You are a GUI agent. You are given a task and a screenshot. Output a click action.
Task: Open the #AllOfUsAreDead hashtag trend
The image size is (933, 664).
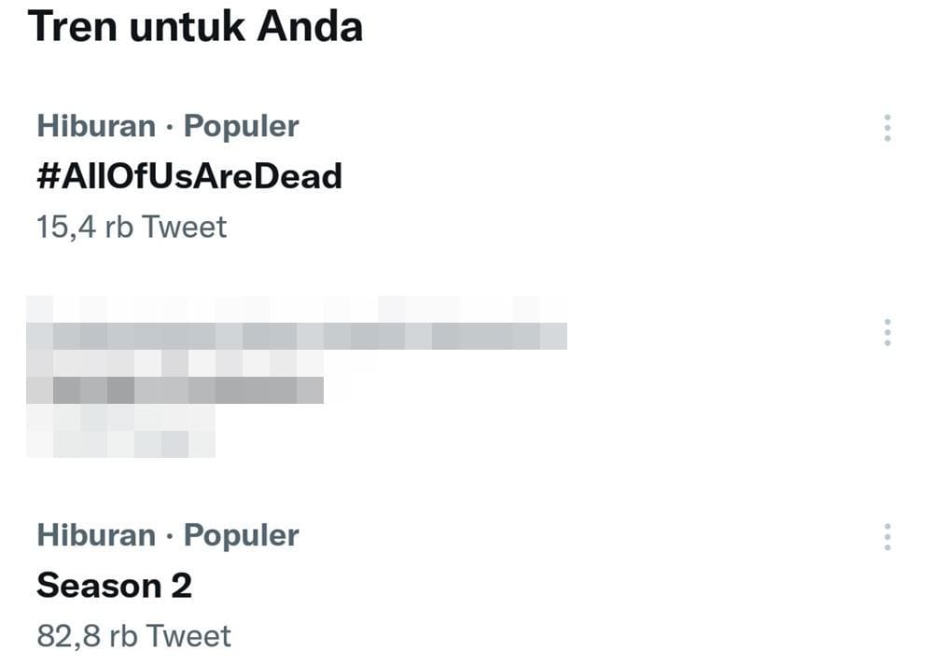click(x=189, y=175)
